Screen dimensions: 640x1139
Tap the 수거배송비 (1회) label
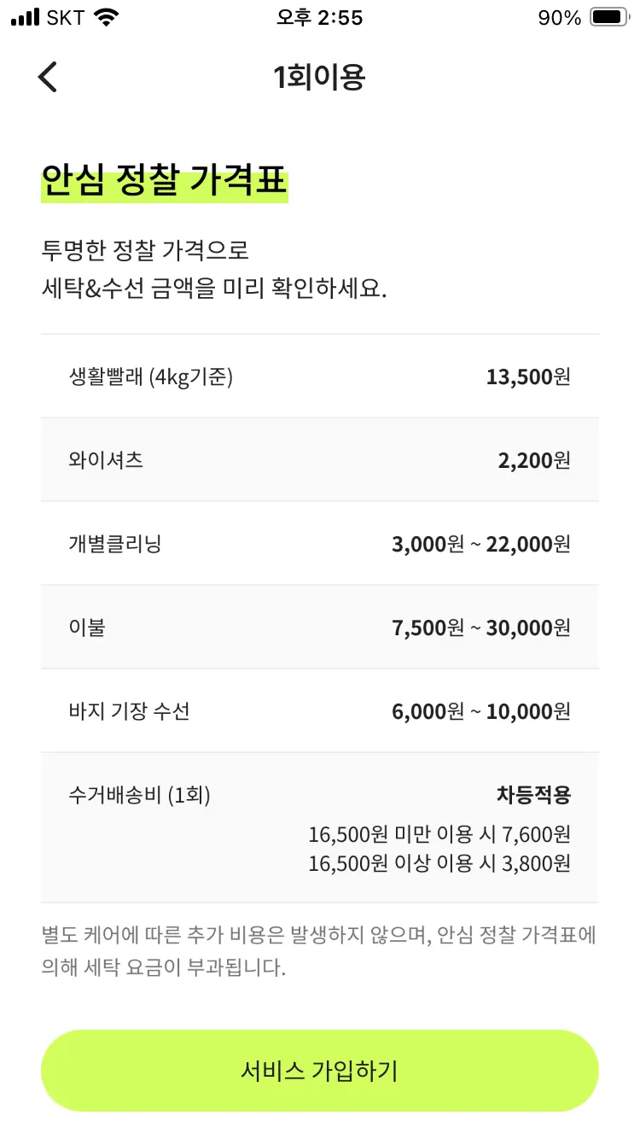coord(139,795)
